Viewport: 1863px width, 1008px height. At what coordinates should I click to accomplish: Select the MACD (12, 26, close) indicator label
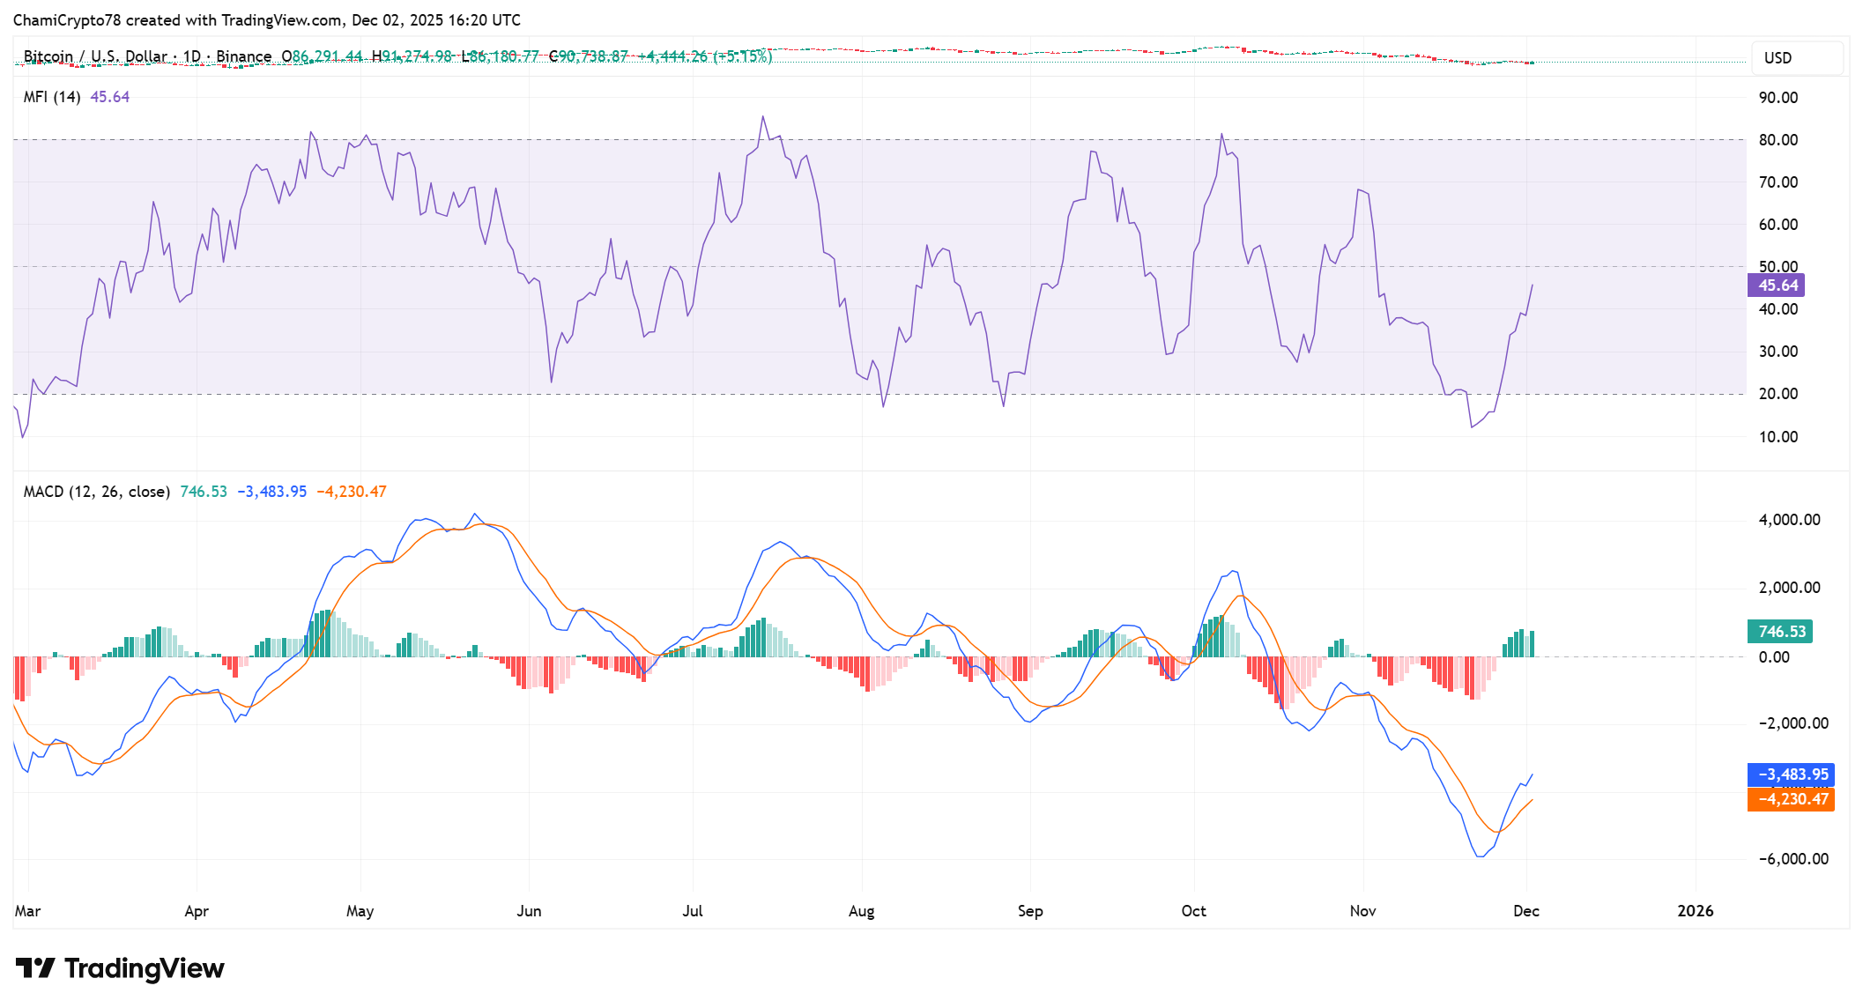[x=96, y=492]
